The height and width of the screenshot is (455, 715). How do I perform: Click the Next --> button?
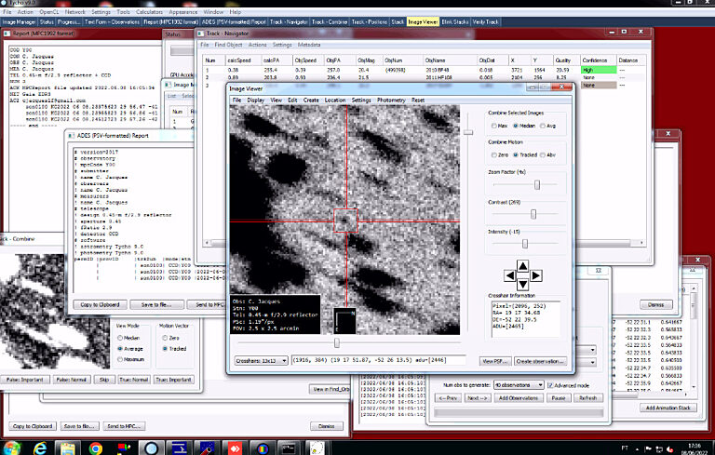point(477,398)
